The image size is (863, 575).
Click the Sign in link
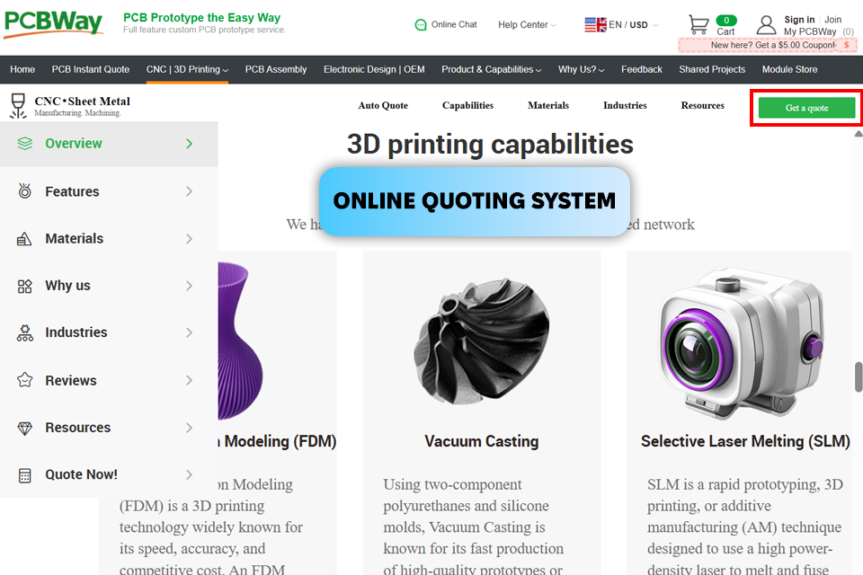point(799,20)
